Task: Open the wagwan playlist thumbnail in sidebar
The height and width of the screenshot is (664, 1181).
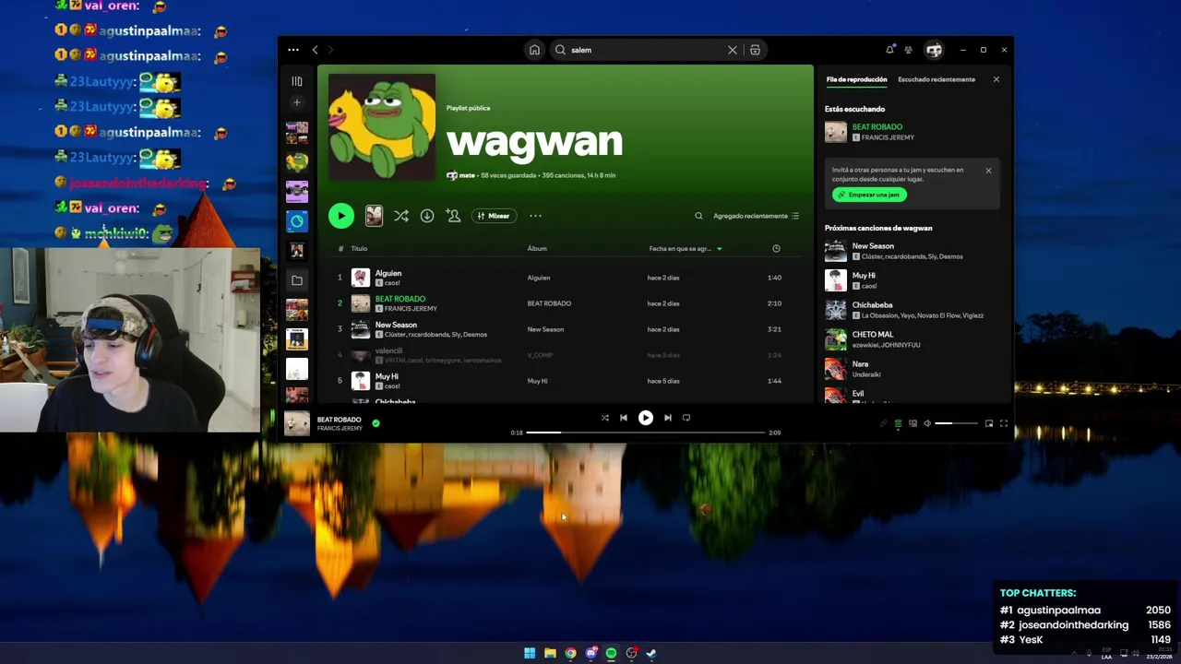Action: coord(296,162)
